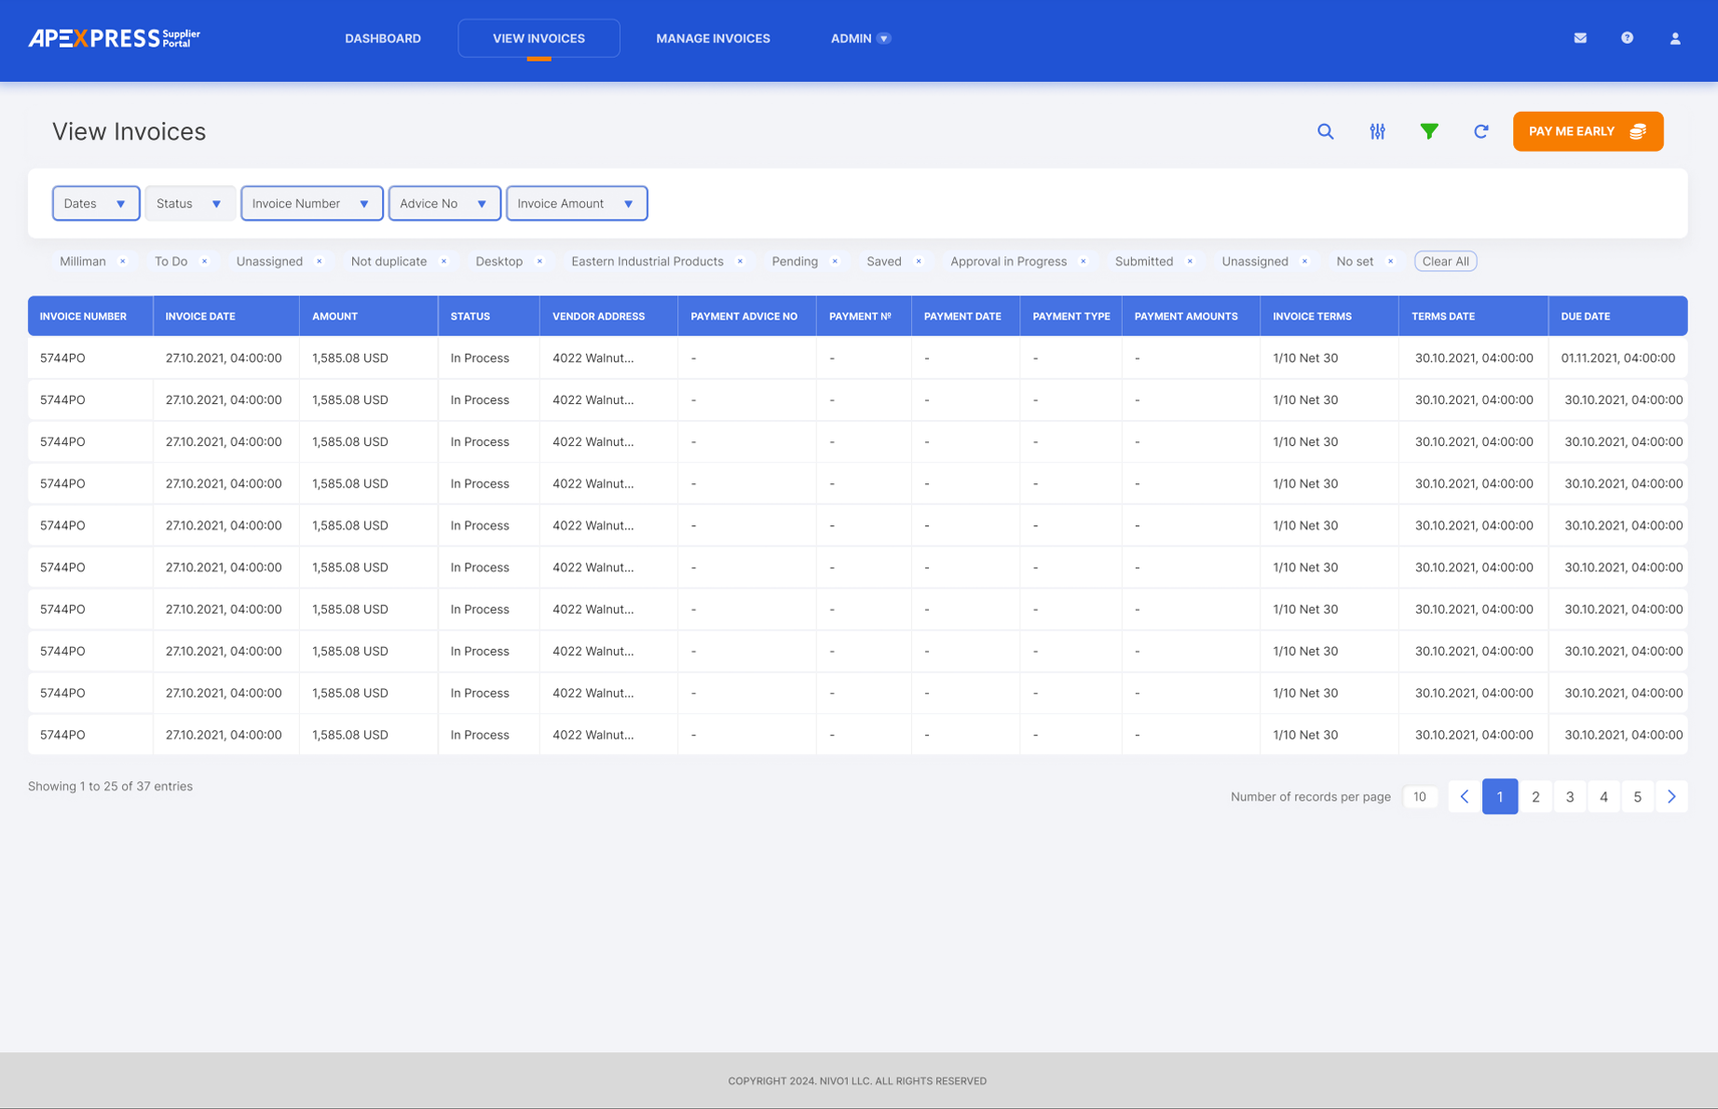Image resolution: width=1718 pixels, height=1109 pixels.
Task: Jump to page 3
Action: 1570,796
